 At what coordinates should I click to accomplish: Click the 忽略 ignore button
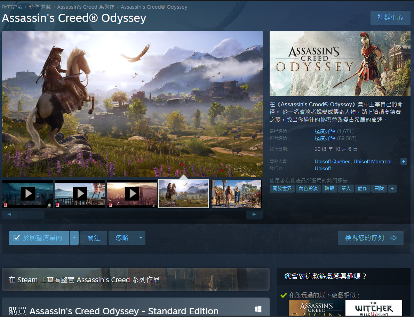(122, 238)
